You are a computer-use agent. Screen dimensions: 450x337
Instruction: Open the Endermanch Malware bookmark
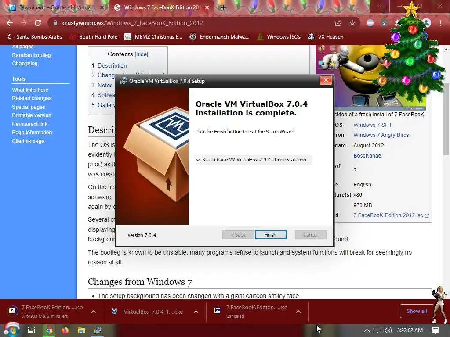coord(220,37)
